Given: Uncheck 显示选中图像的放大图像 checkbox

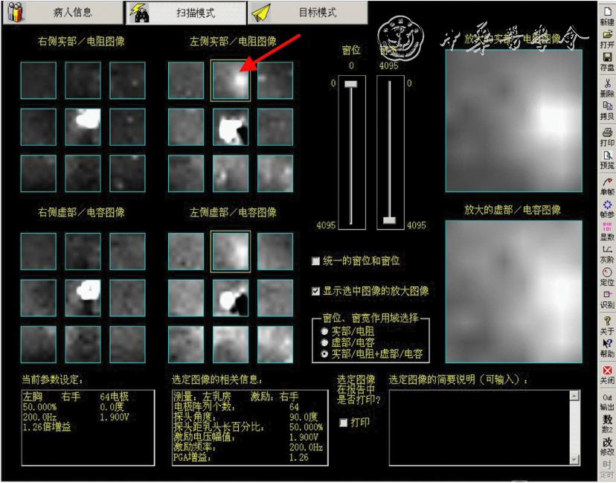Looking at the screenshot, I should (x=316, y=291).
